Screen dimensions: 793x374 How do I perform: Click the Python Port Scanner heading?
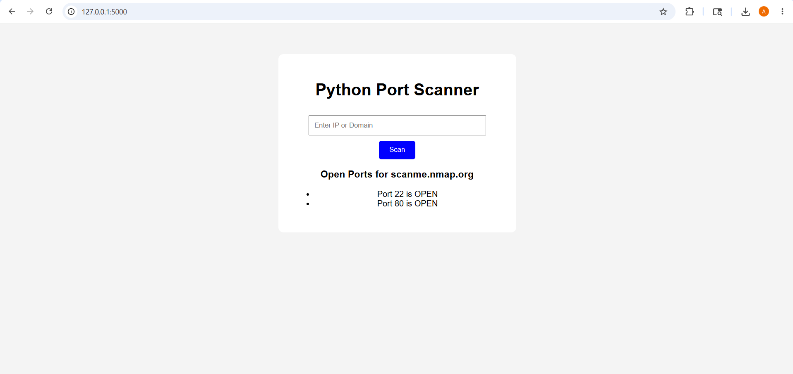[x=397, y=90]
